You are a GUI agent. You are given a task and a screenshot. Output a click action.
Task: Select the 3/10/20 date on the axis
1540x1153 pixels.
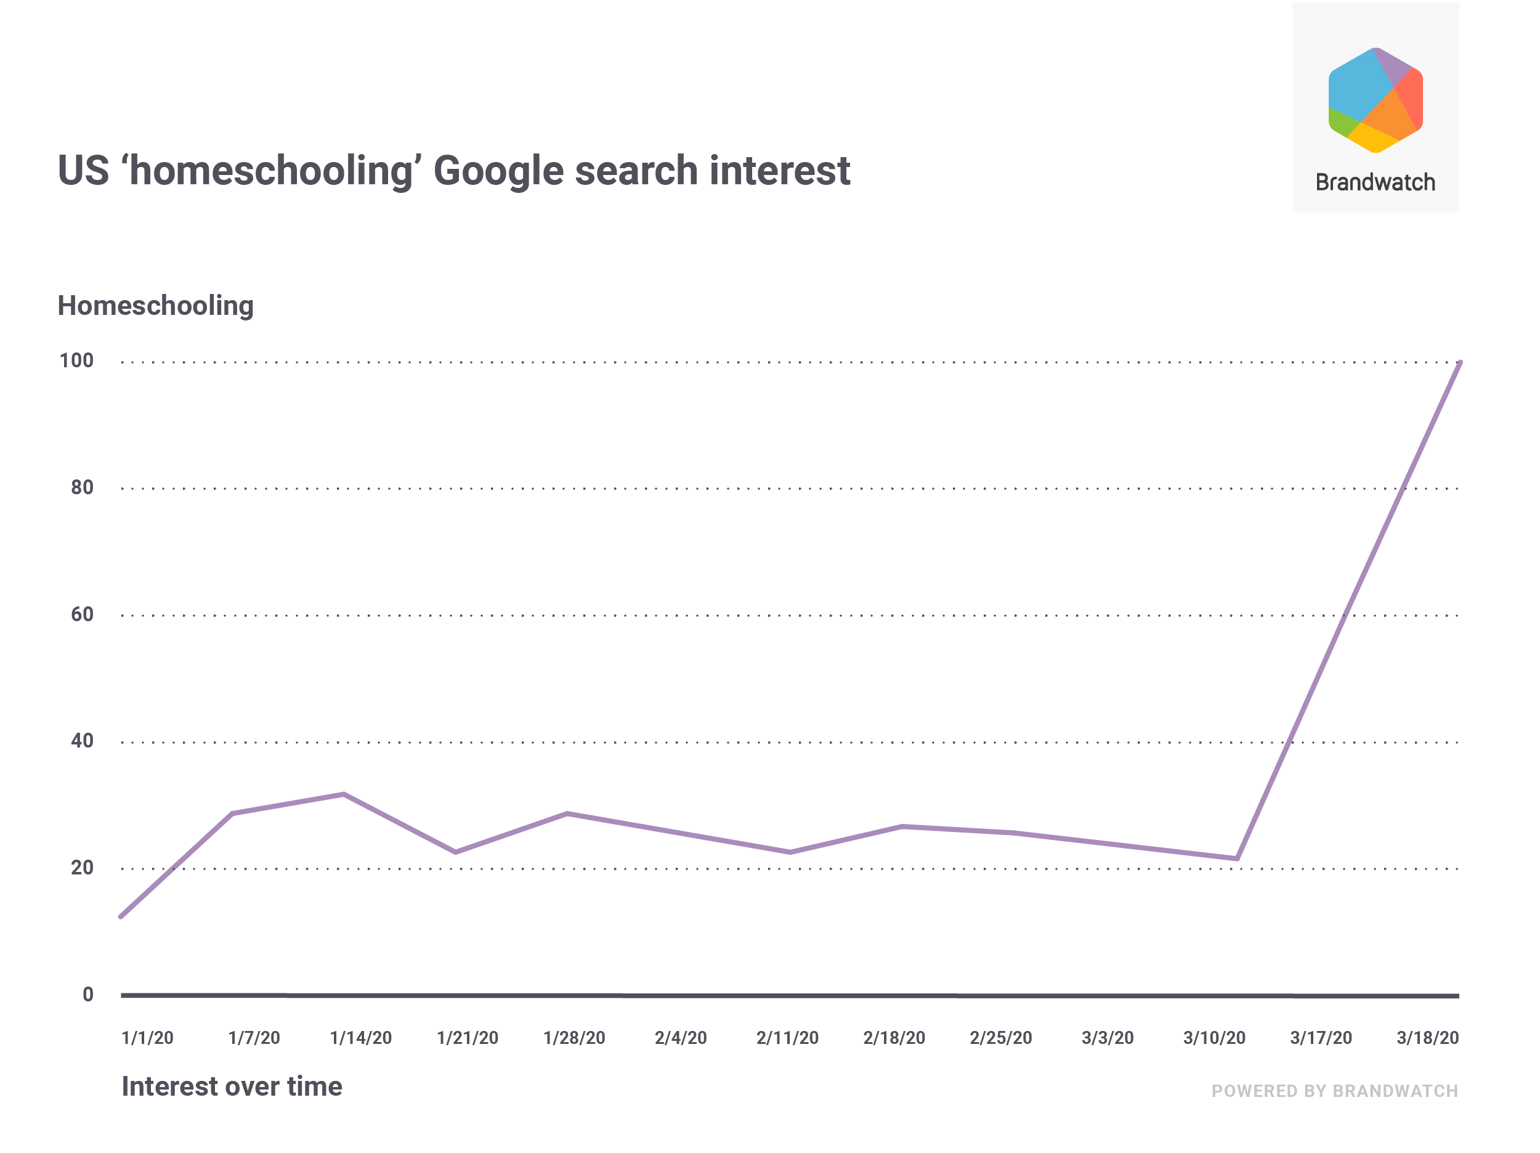pos(1214,1038)
